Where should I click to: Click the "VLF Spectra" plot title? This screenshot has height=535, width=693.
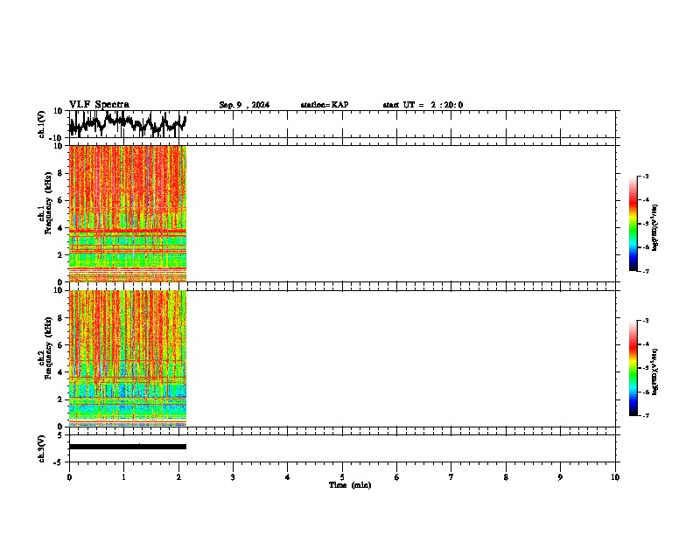point(99,105)
